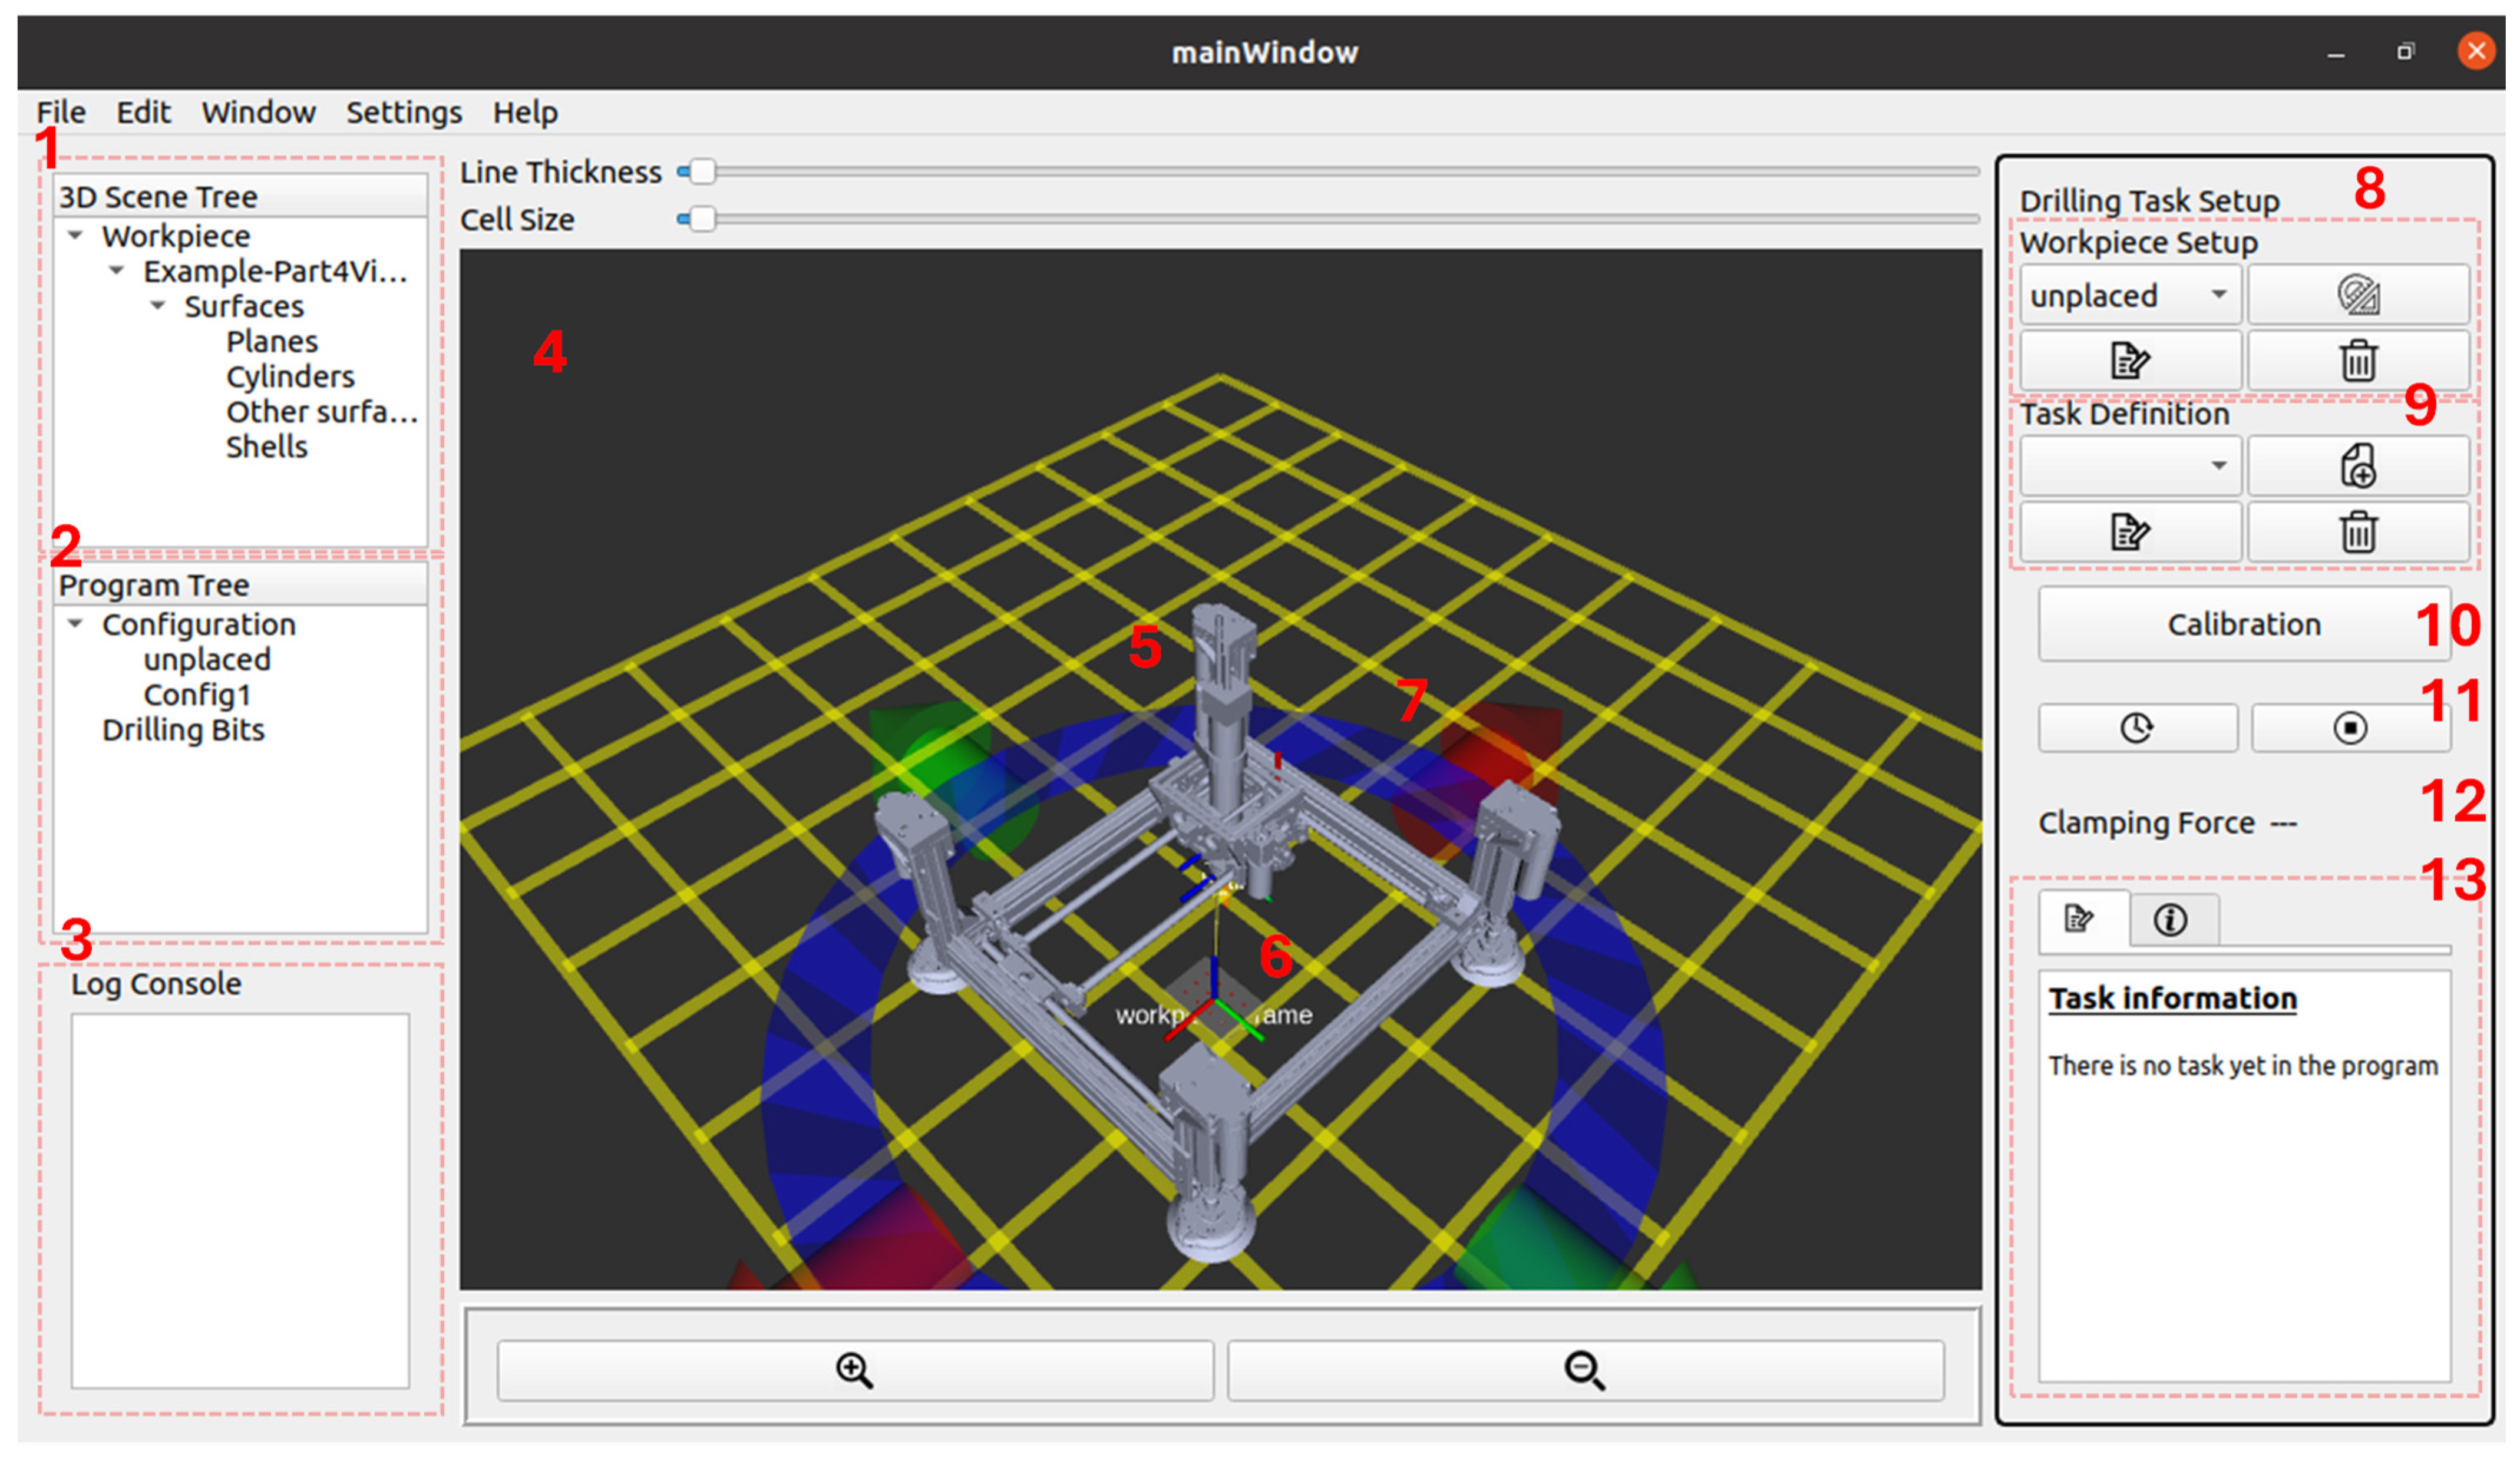The image size is (2520, 1461).
Task: Collapse the Workpiece tree node
Action: point(75,236)
